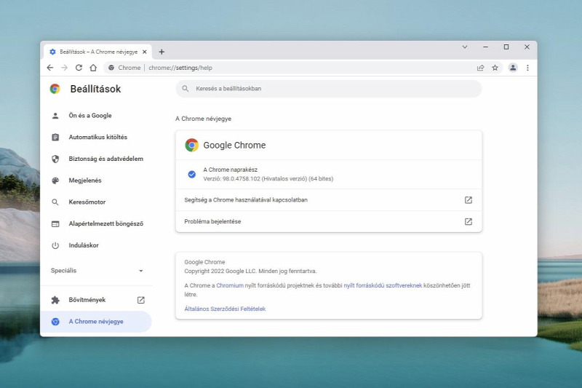The height and width of the screenshot is (388, 582).
Task: Click the palette icon for Megjelenés
Action: [x=55, y=181]
